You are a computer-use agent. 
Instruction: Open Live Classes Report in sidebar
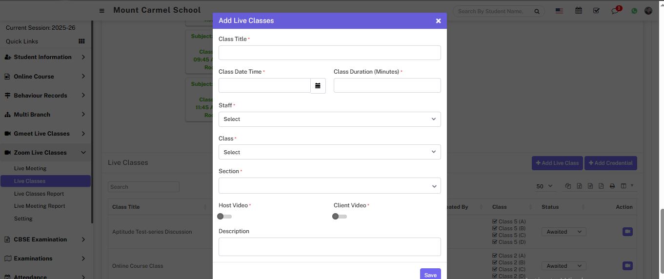(x=39, y=194)
